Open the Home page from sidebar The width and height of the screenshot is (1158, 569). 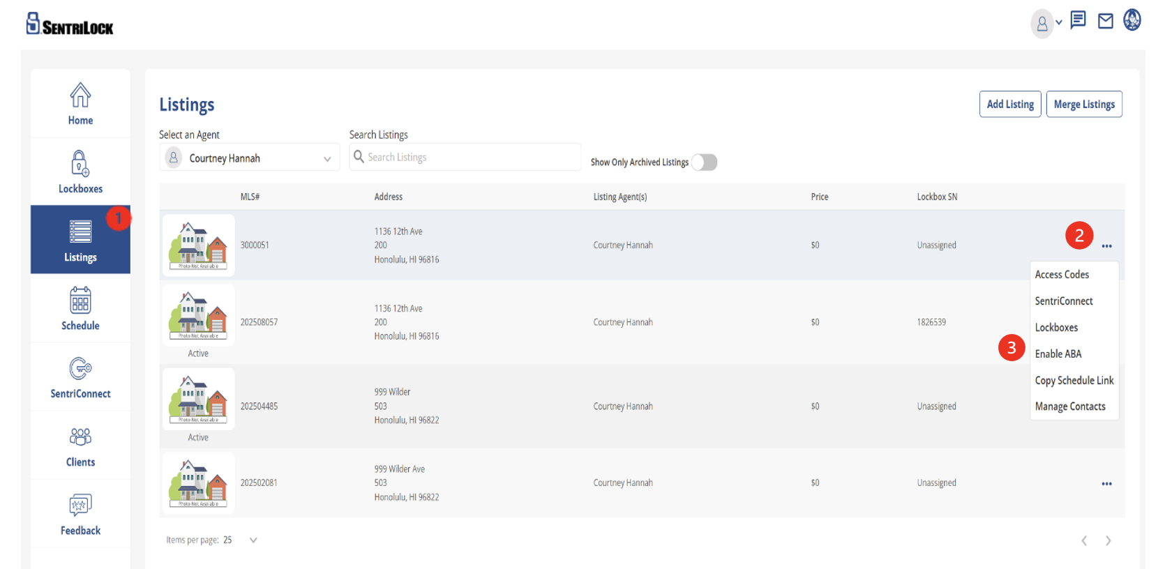[x=80, y=104]
